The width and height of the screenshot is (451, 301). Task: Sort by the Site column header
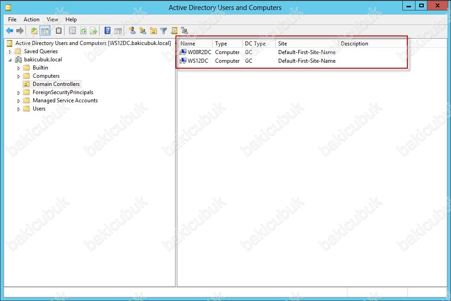tap(306, 44)
